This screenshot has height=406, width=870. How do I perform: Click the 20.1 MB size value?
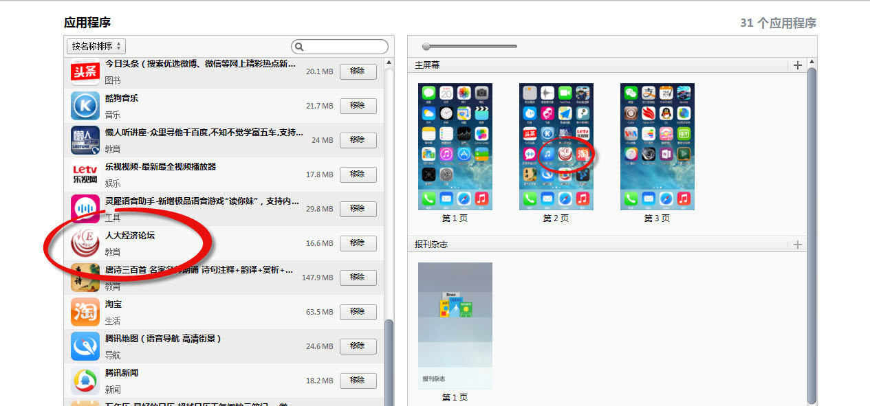tap(320, 71)
